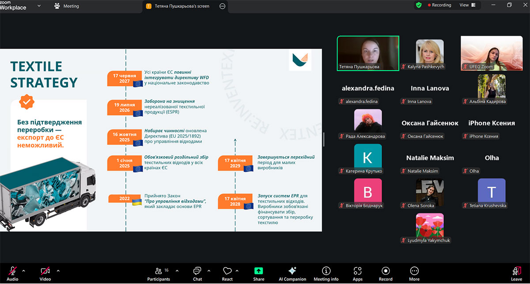Open the View layout options

click(467, 5)
